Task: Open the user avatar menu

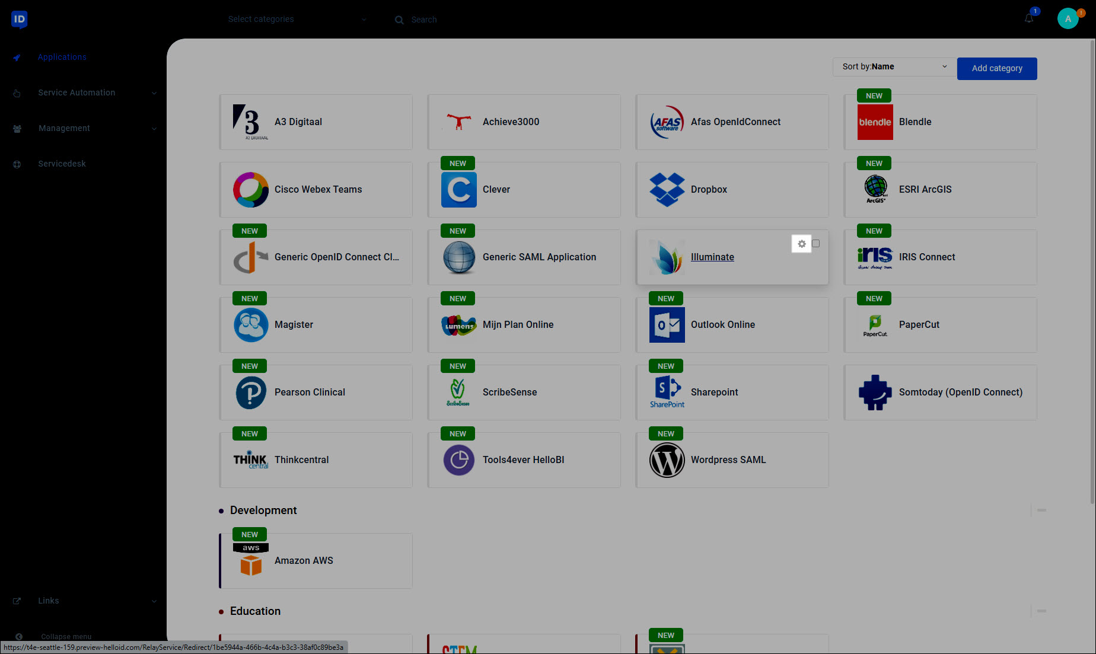Action: pos(1068,19)
